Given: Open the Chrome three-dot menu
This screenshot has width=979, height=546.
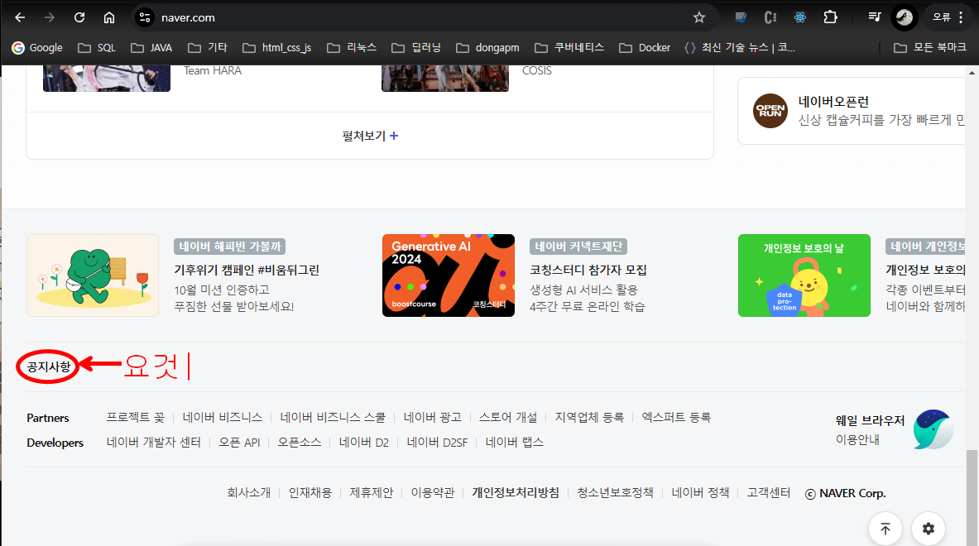Looking at the screenshot, I should tap(961, 17).
